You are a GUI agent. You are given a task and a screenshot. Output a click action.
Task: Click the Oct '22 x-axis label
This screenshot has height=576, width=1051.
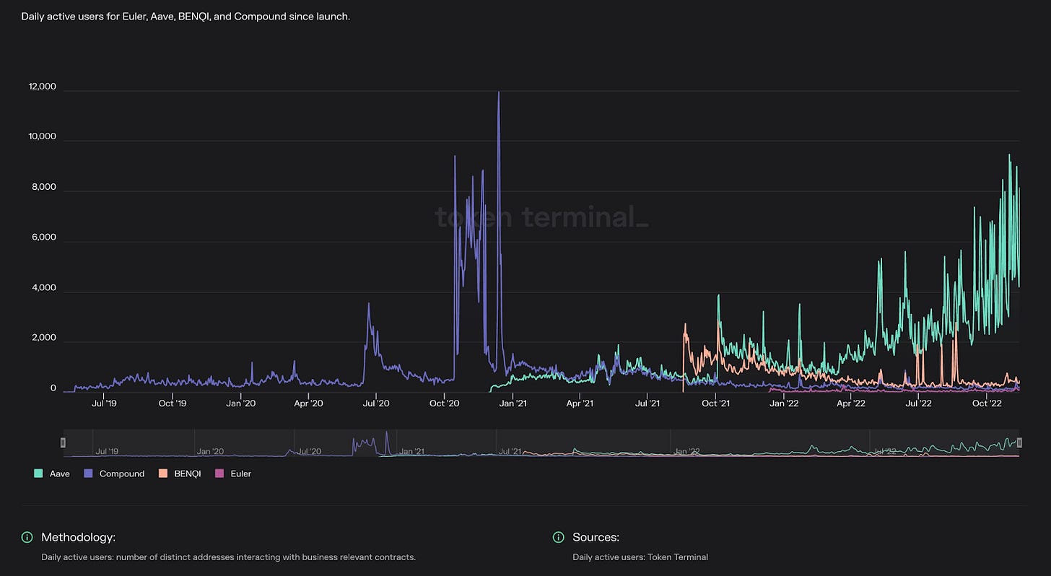(986, 403)
